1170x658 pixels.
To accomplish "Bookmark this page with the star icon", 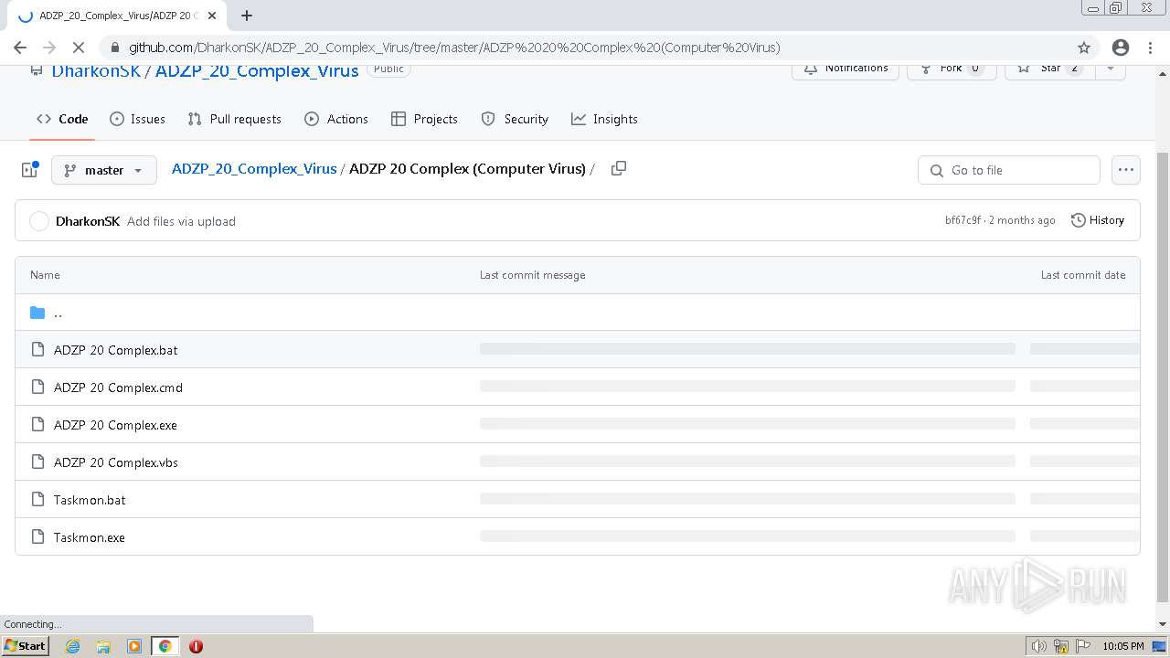I will [1084, 48].
